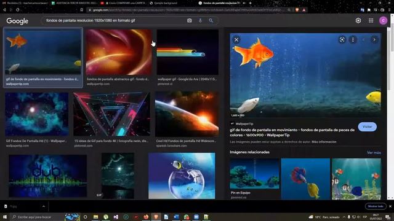Open the Google apps grid
Image resolution: width=394 pixels, height=221 pixels.
click(371, 20)
